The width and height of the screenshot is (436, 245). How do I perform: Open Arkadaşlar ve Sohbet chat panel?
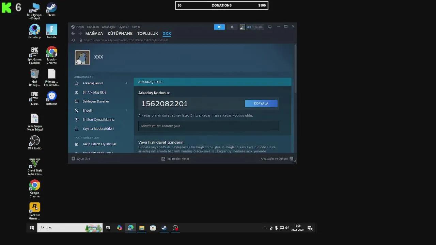click(x=275, y=159)
